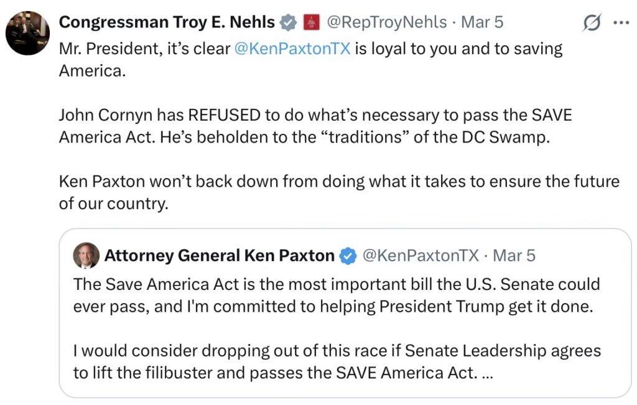Open Troy Nehls' profile avatar photo

tap(27, 33)
